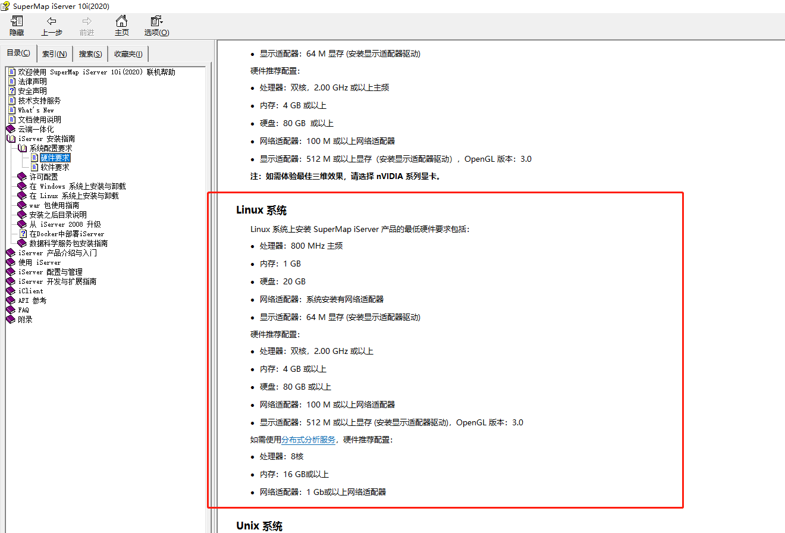Viewport: 785px width, 533px height.
Task: Select the 在Docker中部署iServer label
Action: click(x=67, y=234)
